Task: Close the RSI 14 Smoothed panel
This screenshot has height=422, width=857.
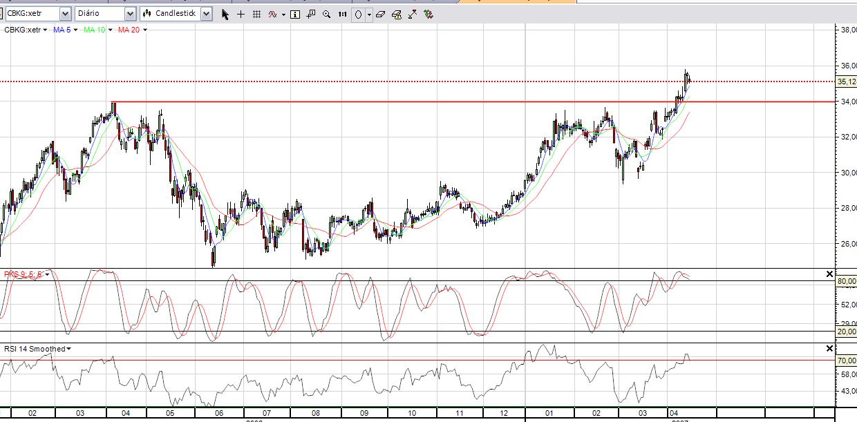Action: coord(829,349)
